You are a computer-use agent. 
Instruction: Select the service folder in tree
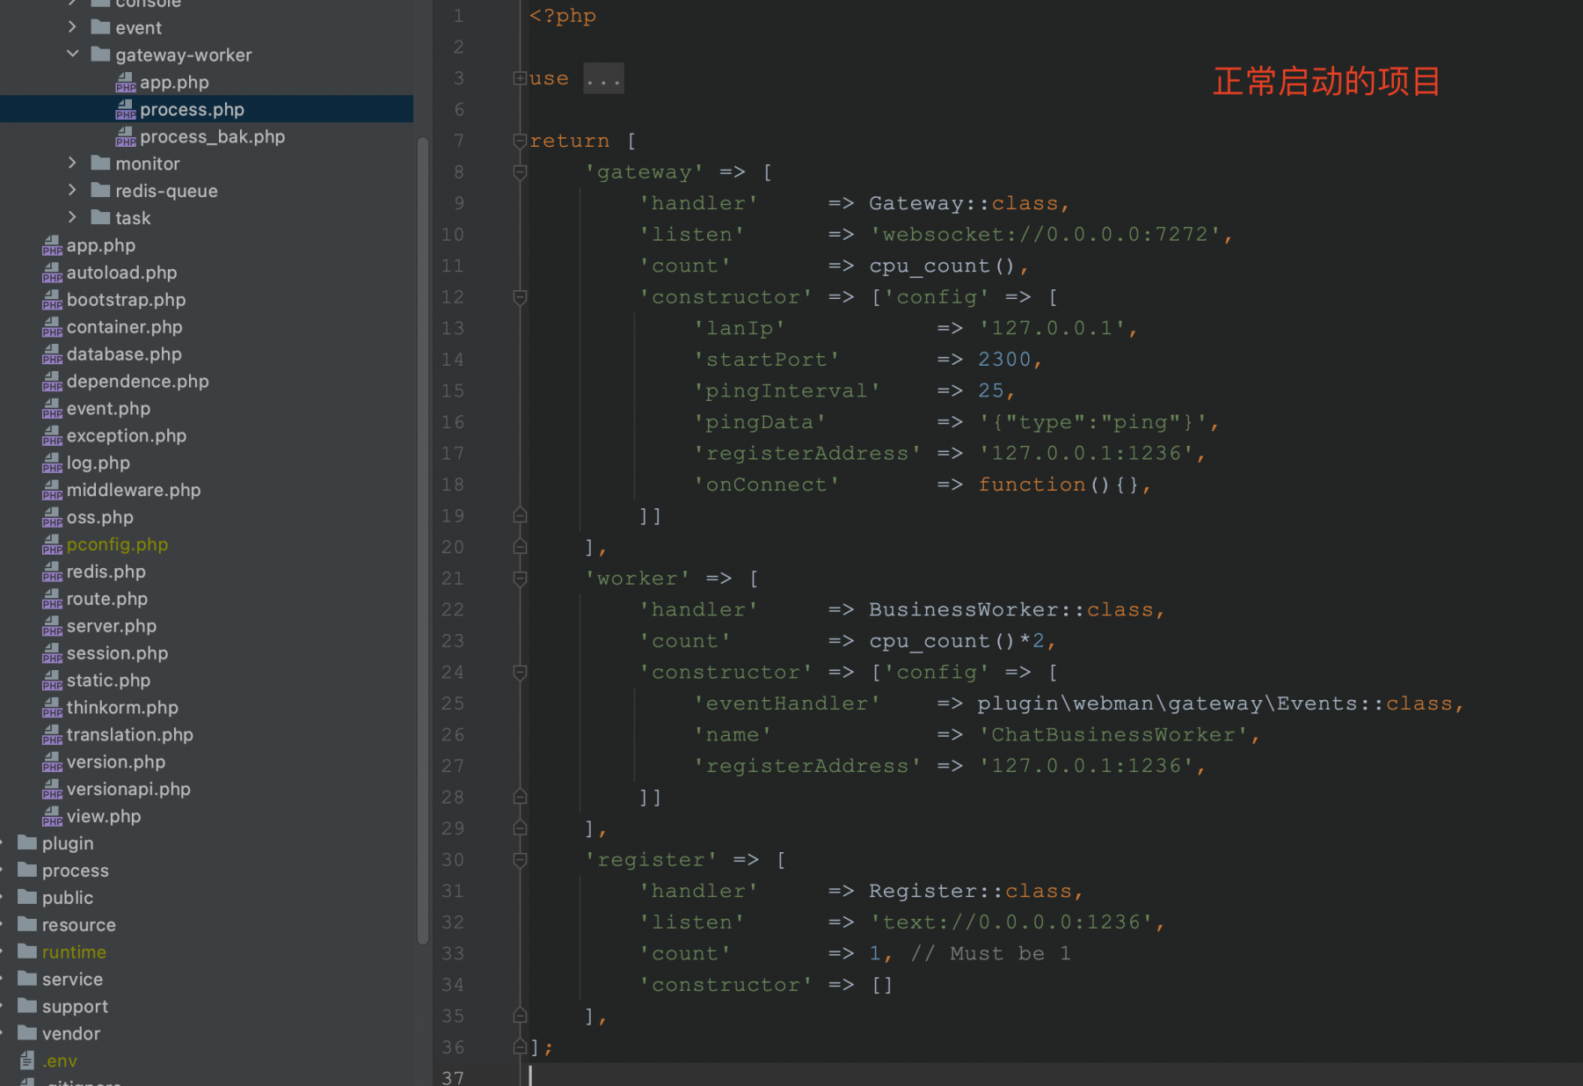click(72, 980)
